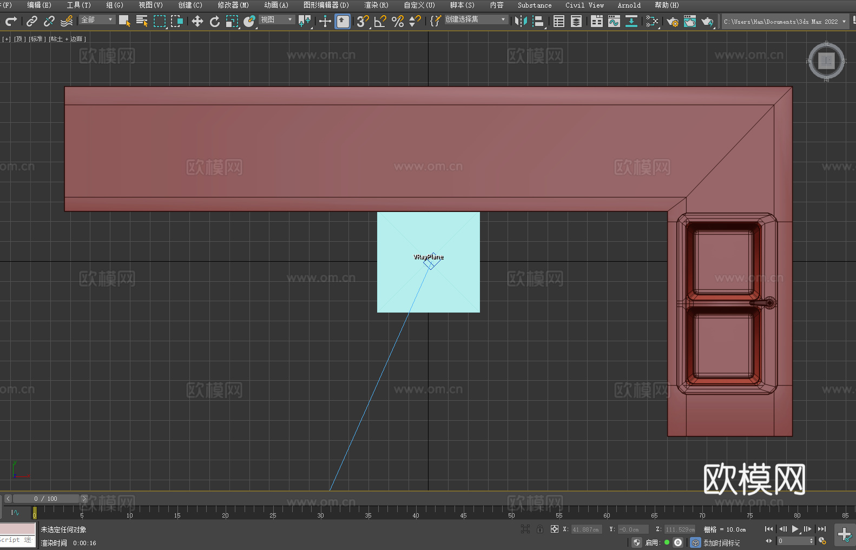
Task: Open the Arnold menu
Action: (629, 5)
